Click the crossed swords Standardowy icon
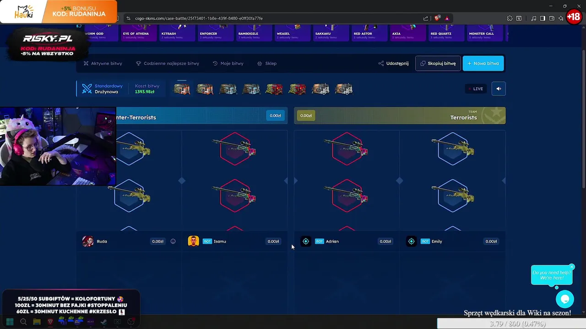The height and width of the screenshot is (329, 586). 87,89
